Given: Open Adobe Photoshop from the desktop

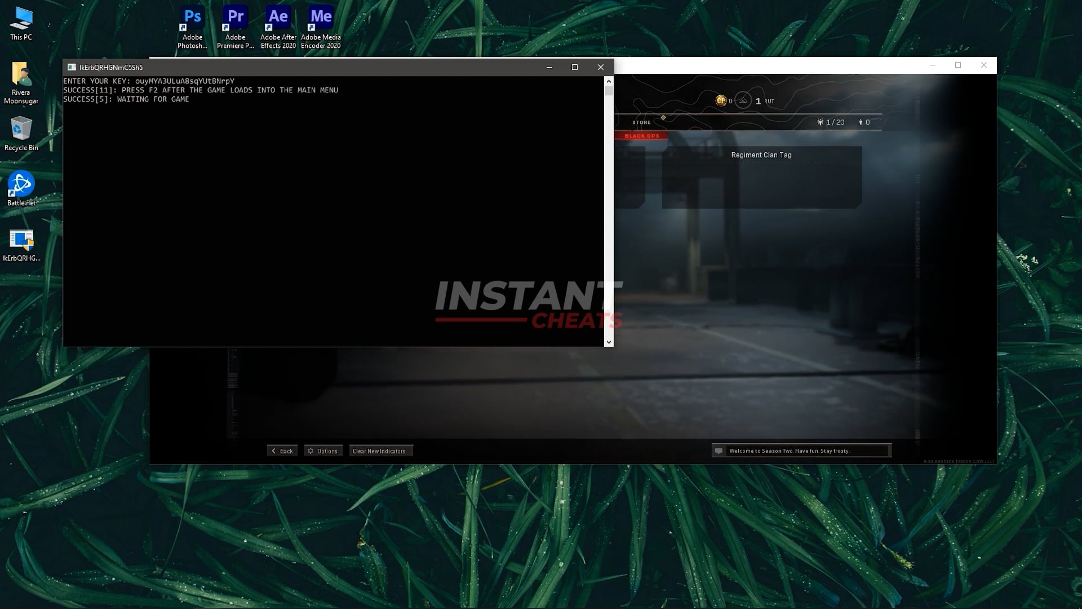Looking at the screenshot, I should (x=192, y=17).
